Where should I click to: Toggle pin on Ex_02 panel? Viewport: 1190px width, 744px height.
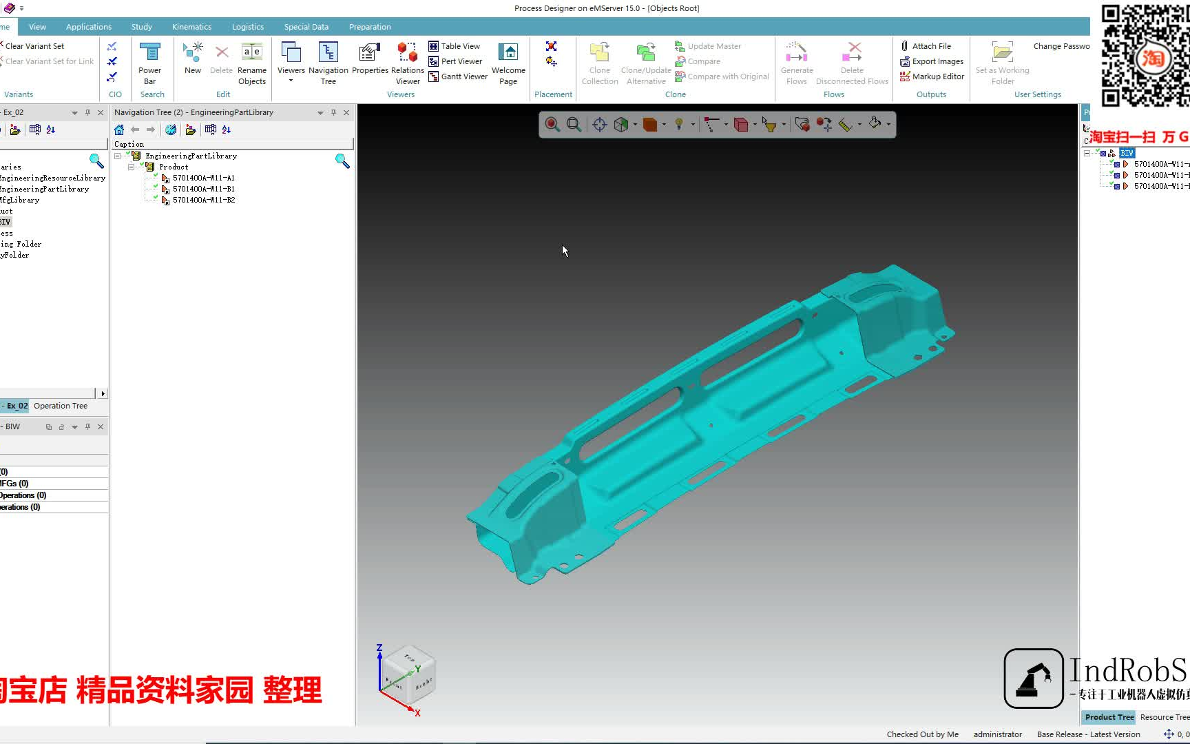[87, 112]
